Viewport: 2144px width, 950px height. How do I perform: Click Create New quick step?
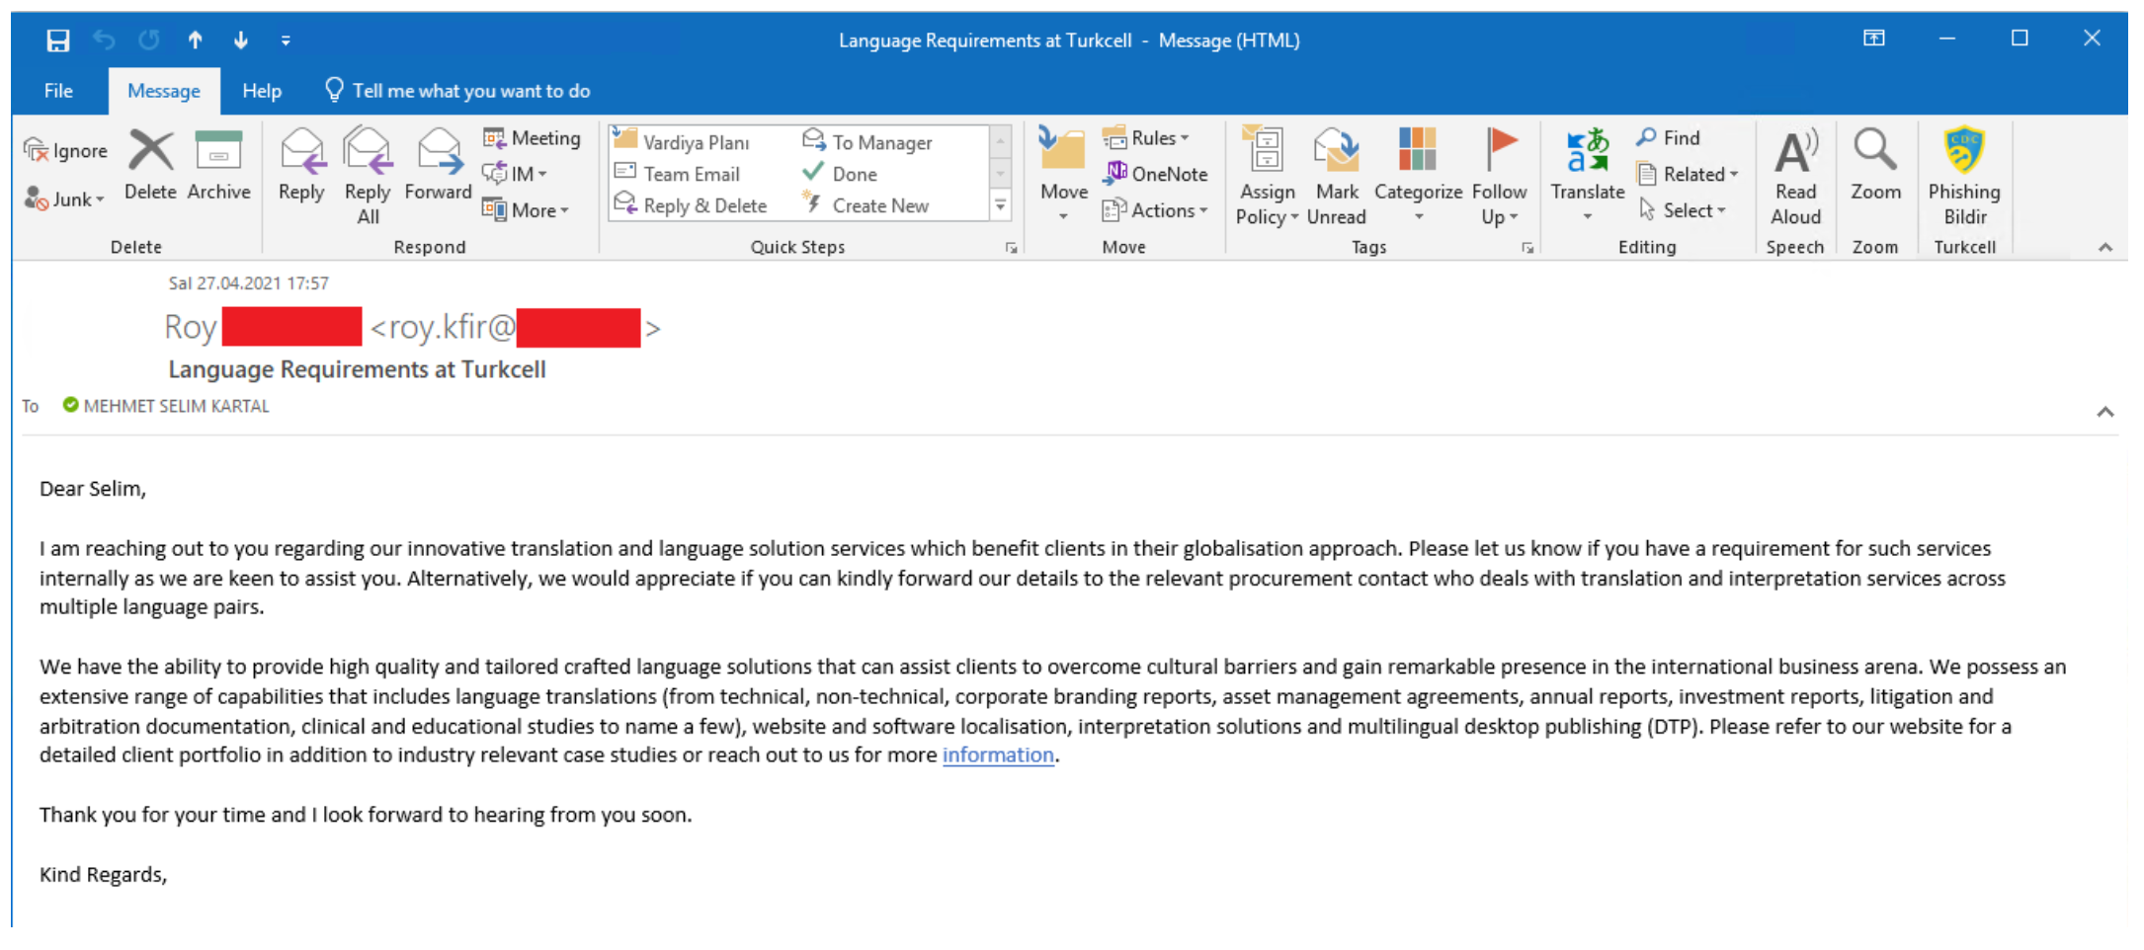[866, 205]
